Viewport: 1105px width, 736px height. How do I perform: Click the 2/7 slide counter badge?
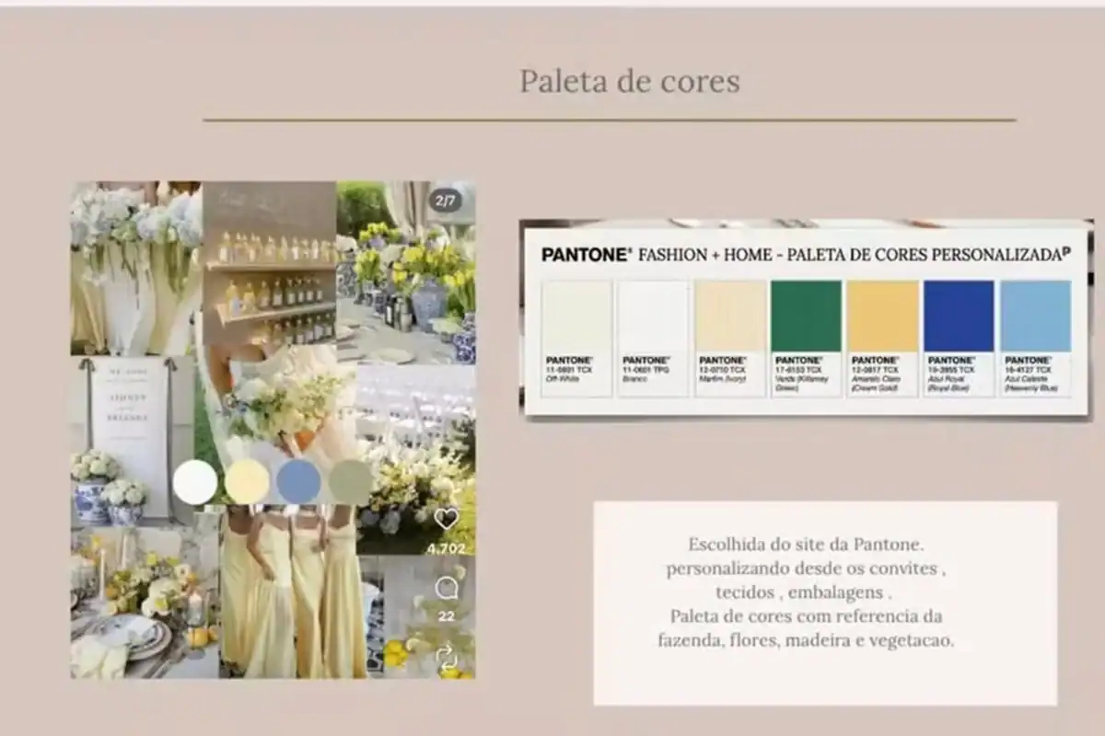(446, 200)
